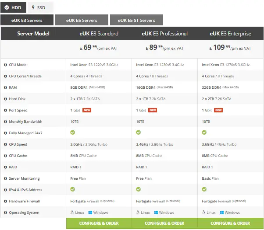264x230 pixels.
Task: Click the Operating System row label
Action: coord(24,213)
